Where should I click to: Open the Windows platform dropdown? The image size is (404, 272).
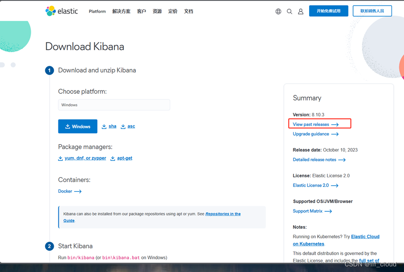(x=114, y=105)
